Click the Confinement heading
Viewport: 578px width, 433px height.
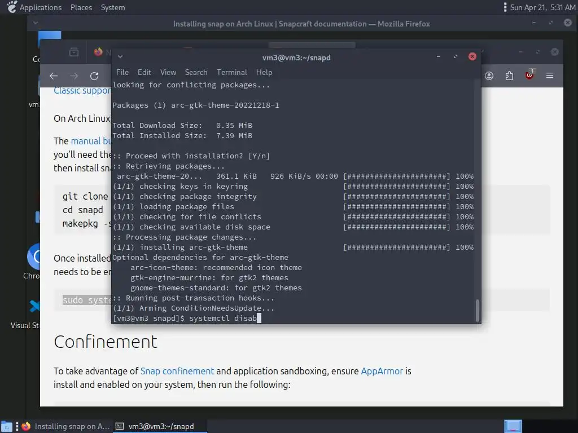(x=106, y=342)
